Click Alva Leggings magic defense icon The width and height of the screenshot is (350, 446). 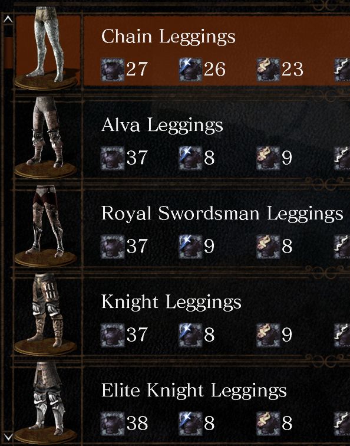190,158
